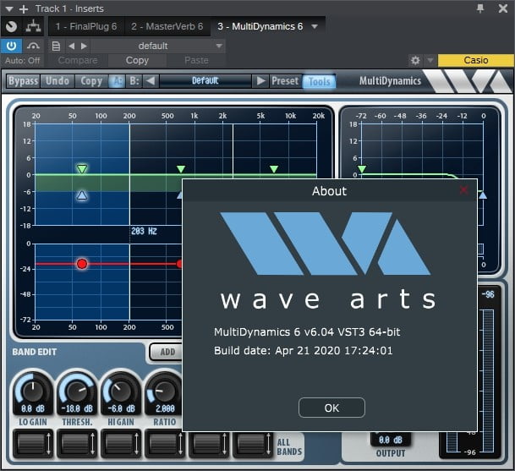Click the Wave Arts logo in plugin header
This screenshot has height=471, width=515.
468,81
